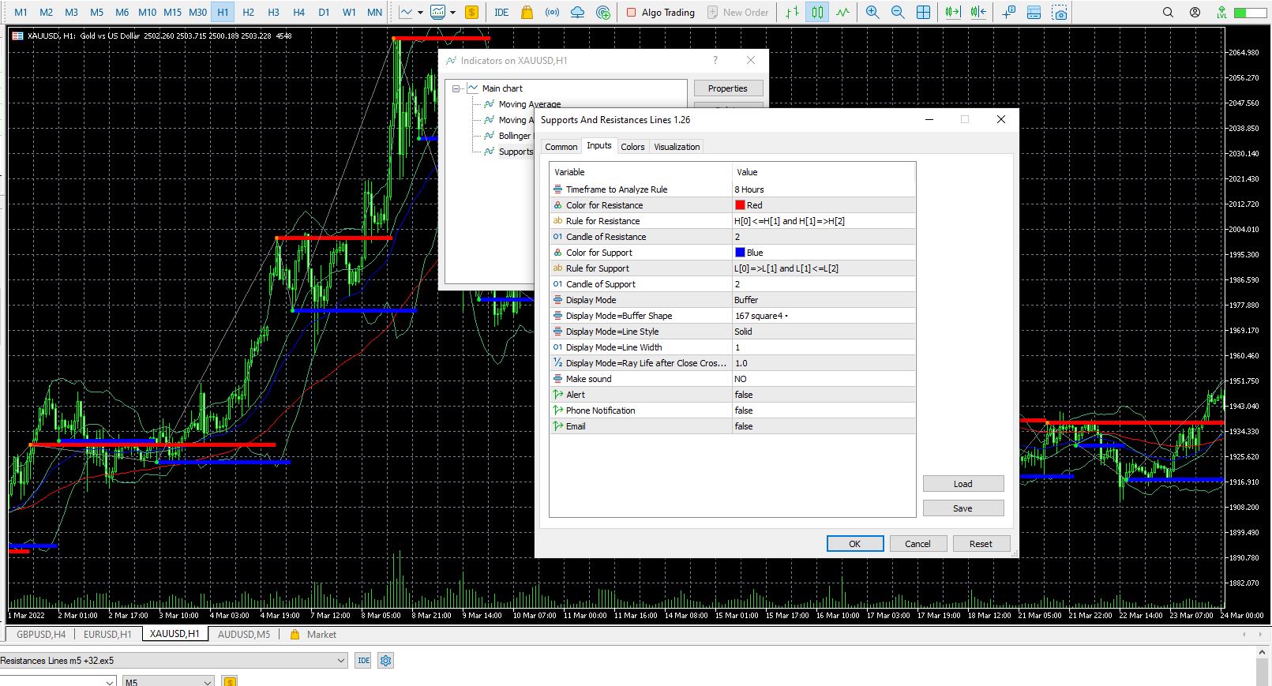Open the GBPUSD,H4 chart tab
The image size is (1272, 686).
tap(41, 634)
